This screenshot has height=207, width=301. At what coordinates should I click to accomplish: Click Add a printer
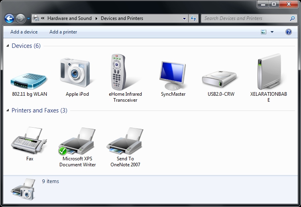[x=63, y=32]
